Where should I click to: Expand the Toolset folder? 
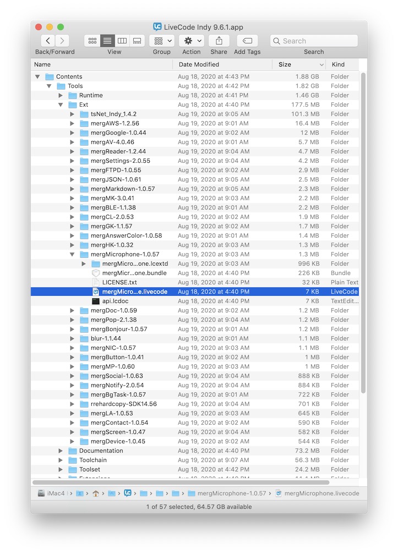coord(61,469)
